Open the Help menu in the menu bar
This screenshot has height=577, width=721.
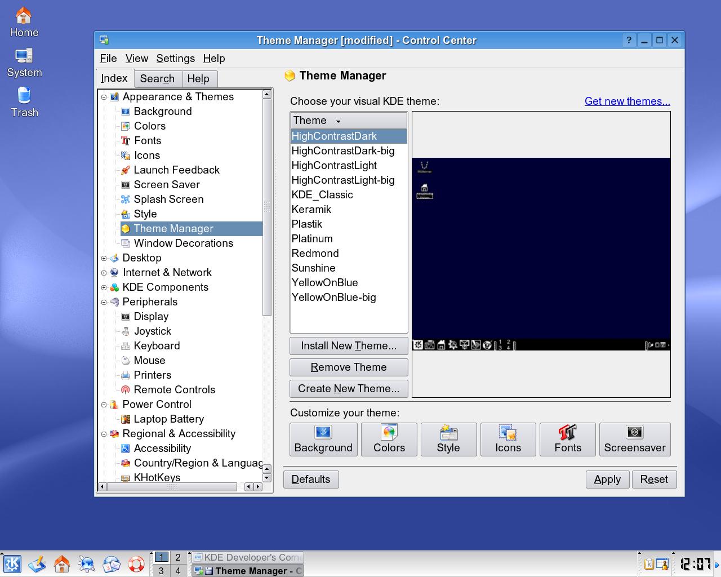pyautogui.click(x=214, y=59)
